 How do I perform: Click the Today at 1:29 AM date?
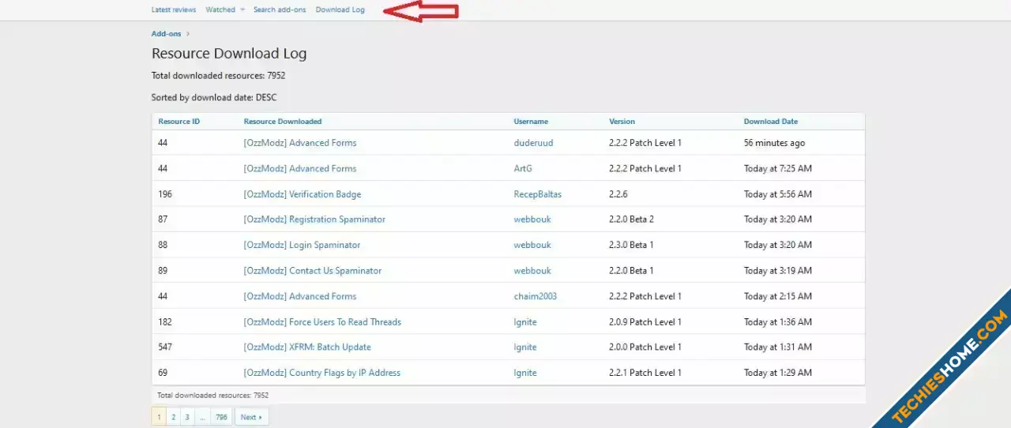click(778, 373)
